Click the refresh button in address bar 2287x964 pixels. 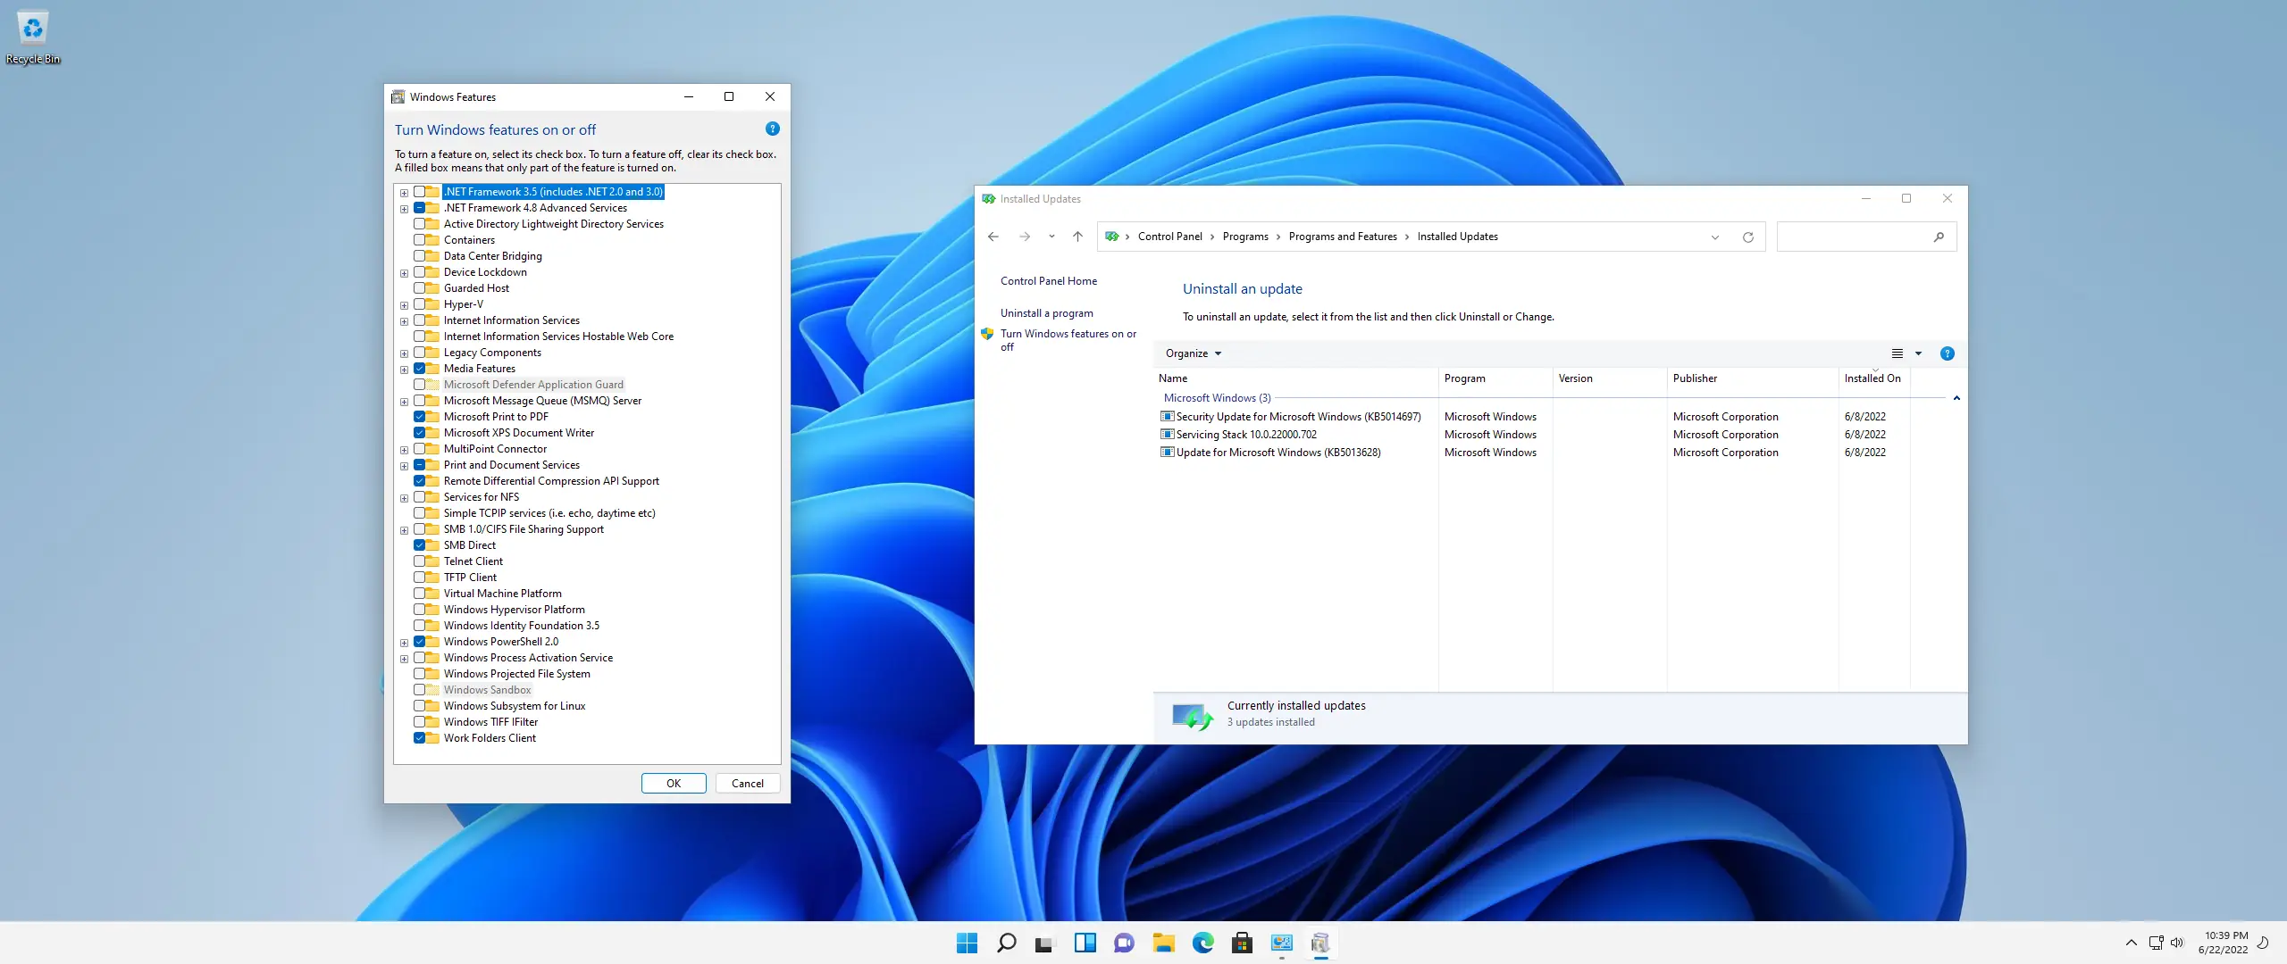pos(1748,237)
